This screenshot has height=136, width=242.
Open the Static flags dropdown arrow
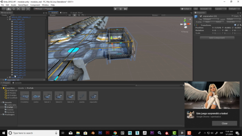(x=240, y=16)
